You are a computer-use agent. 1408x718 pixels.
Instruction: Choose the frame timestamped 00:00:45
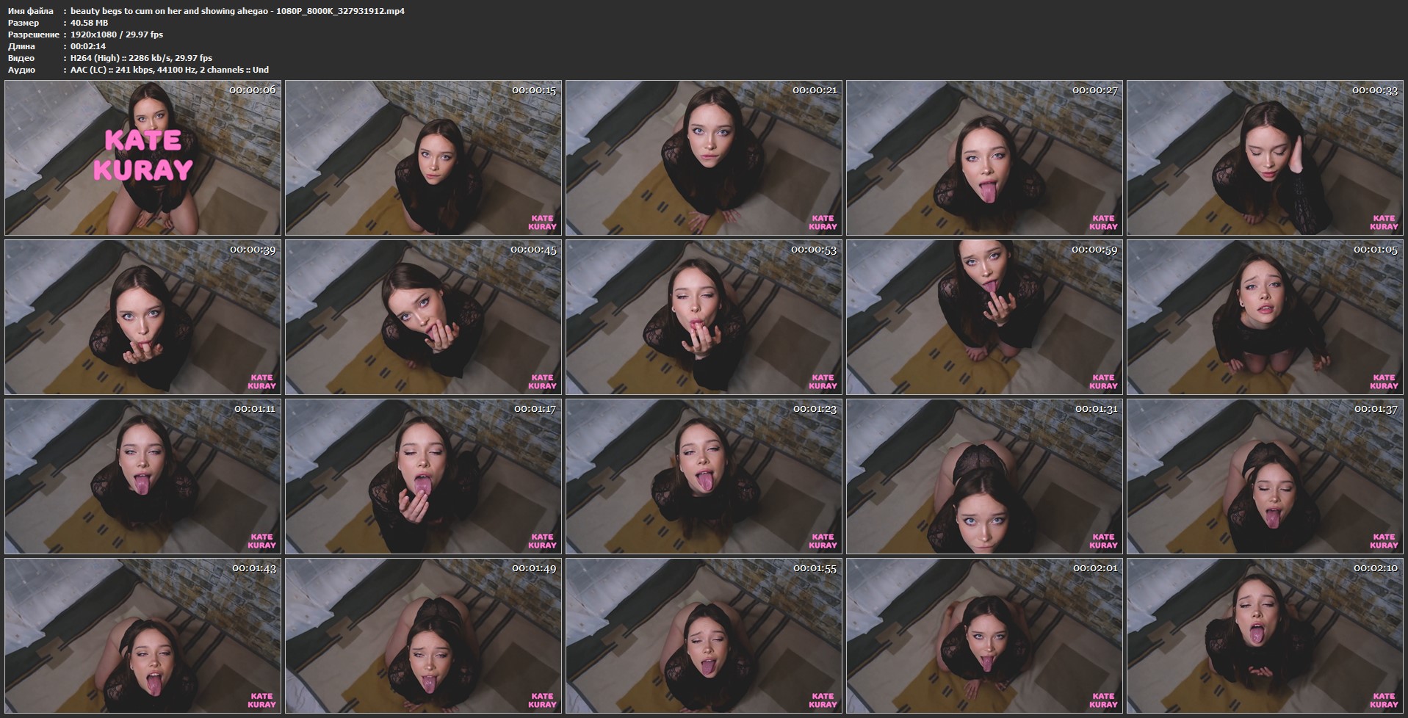[423, 317]
